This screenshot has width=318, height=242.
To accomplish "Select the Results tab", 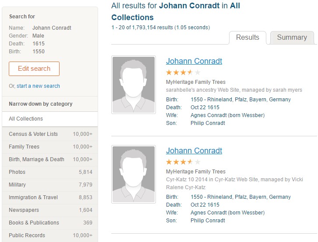I will point(247,38).
